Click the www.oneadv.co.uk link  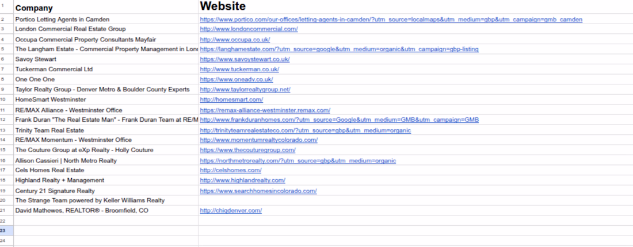[236, 79]
